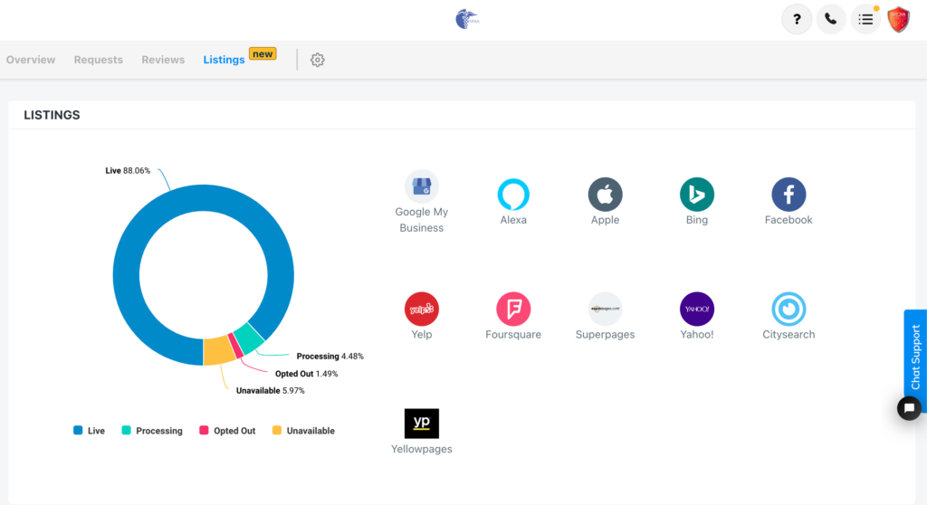Image resolution: width=927 pixels, height=505 pixels.
Task: Open the Superpages listing icon
Action: [x=605, y=310]
